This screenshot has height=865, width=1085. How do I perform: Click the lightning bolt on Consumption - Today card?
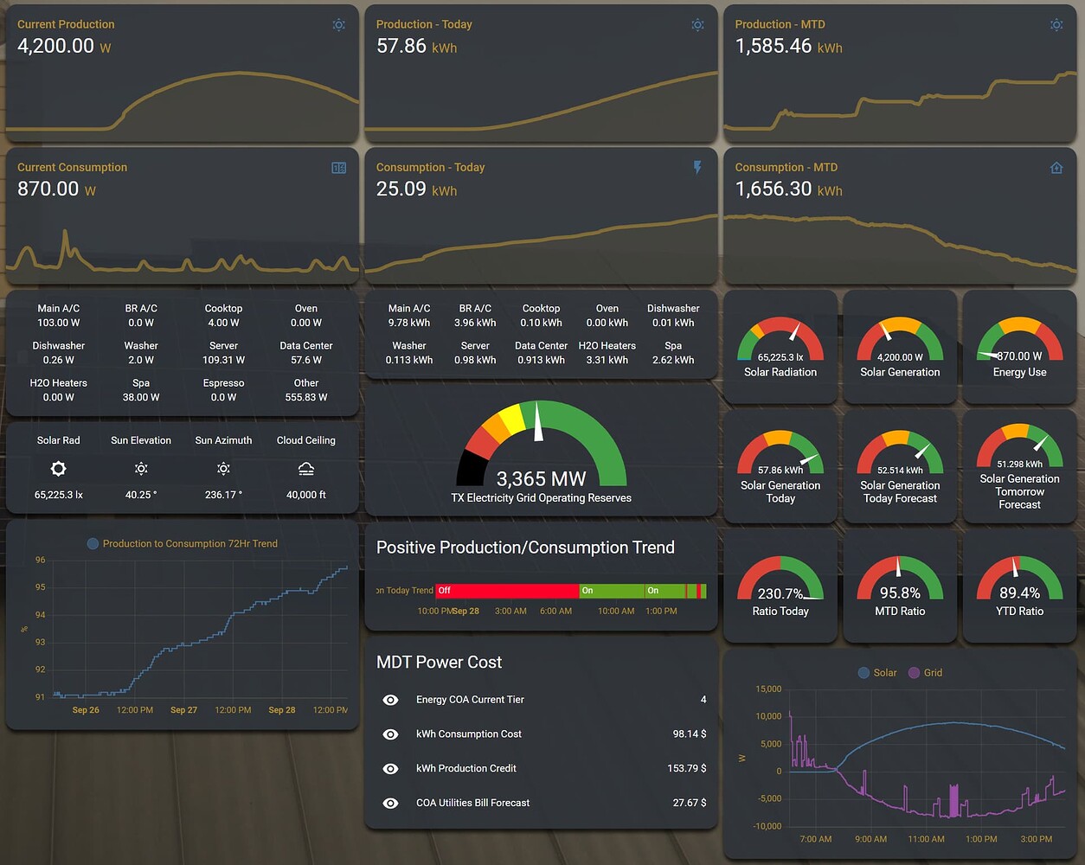click(x=698, y=167)
